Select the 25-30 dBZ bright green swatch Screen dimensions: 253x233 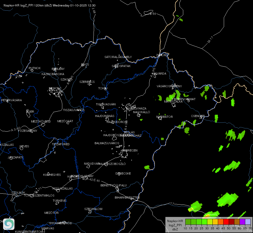coord(204,222)
